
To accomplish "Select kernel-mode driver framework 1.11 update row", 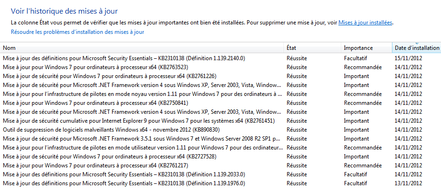I will coord(142,94).
